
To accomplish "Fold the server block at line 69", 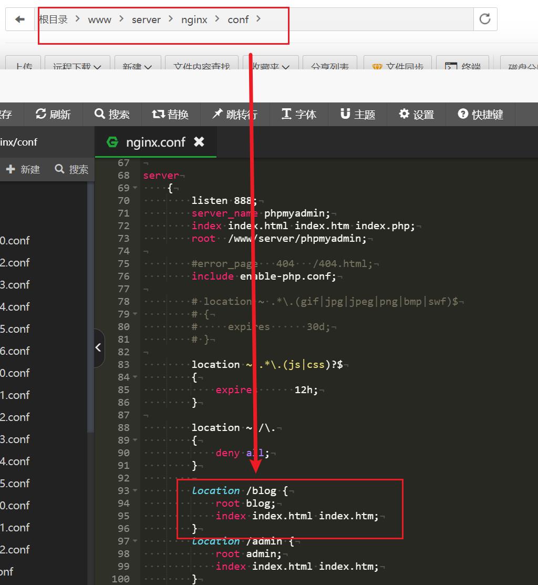I will [x=135, y=188].
